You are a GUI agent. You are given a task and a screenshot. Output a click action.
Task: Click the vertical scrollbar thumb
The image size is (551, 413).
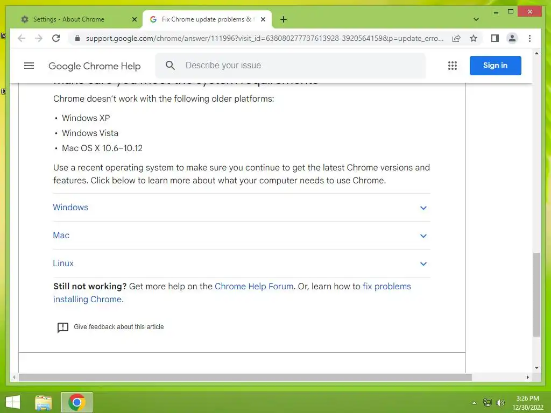pyautogui.click(x=536, y=294)
